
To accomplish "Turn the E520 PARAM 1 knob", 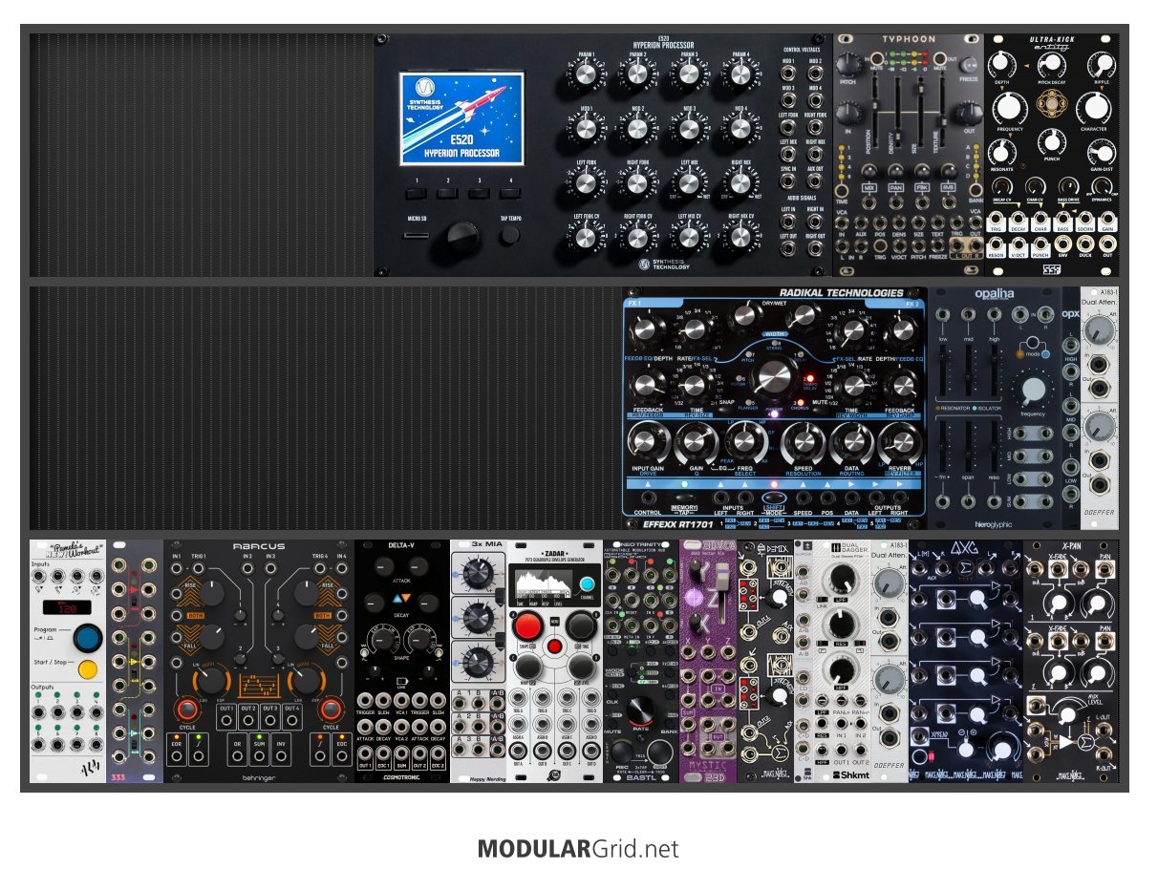I will (587, 74).
